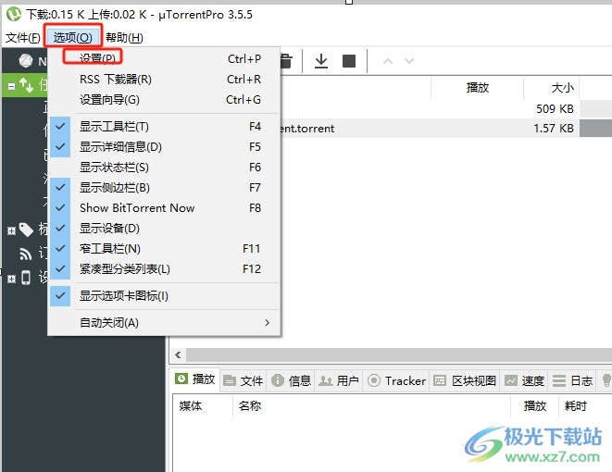Click the move up queue arrow
This screenshot has height=472, width=612.
[x=388, y=61]
